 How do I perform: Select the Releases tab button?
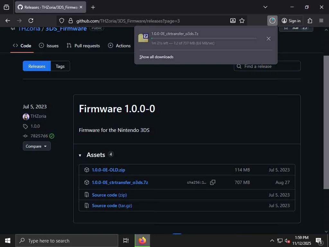(x=37, y=66)
